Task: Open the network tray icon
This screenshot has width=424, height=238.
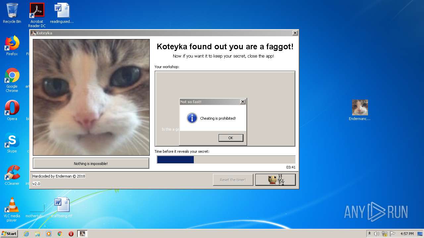Action: [385, 234]
